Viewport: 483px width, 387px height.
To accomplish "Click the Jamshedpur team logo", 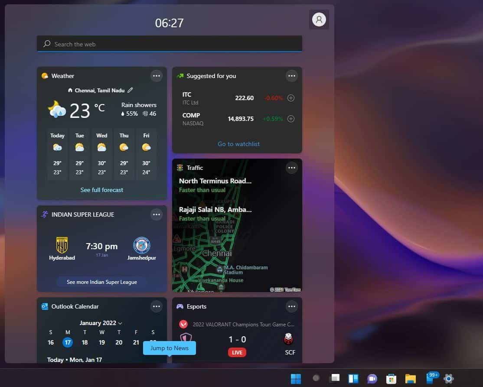I will (142, 245).
